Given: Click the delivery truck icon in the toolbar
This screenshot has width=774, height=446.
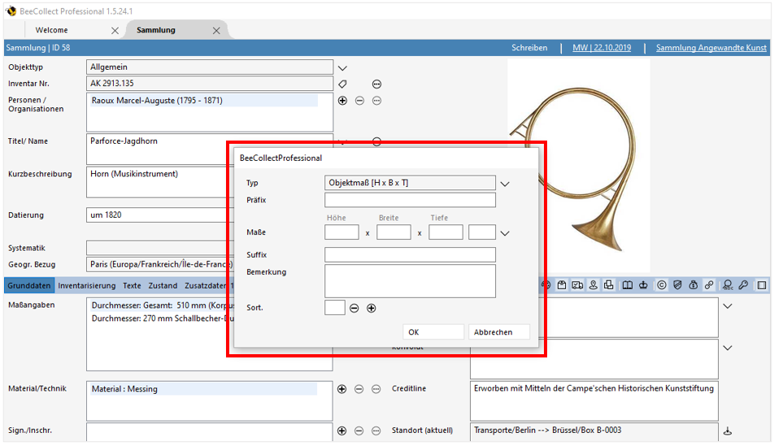Looking at the screenshot, I should tap(577, 285).
